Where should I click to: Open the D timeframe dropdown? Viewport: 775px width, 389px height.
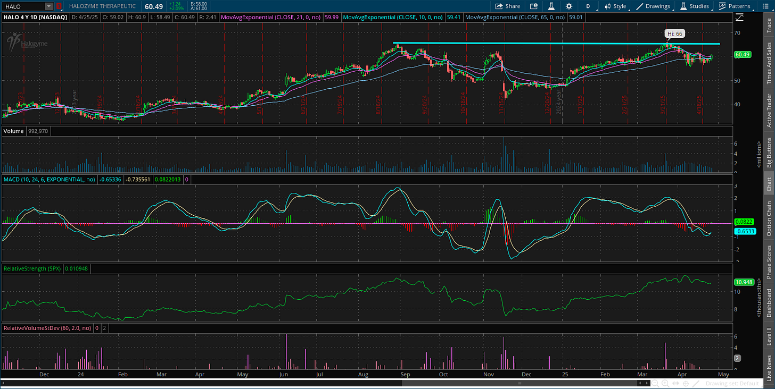588,6
